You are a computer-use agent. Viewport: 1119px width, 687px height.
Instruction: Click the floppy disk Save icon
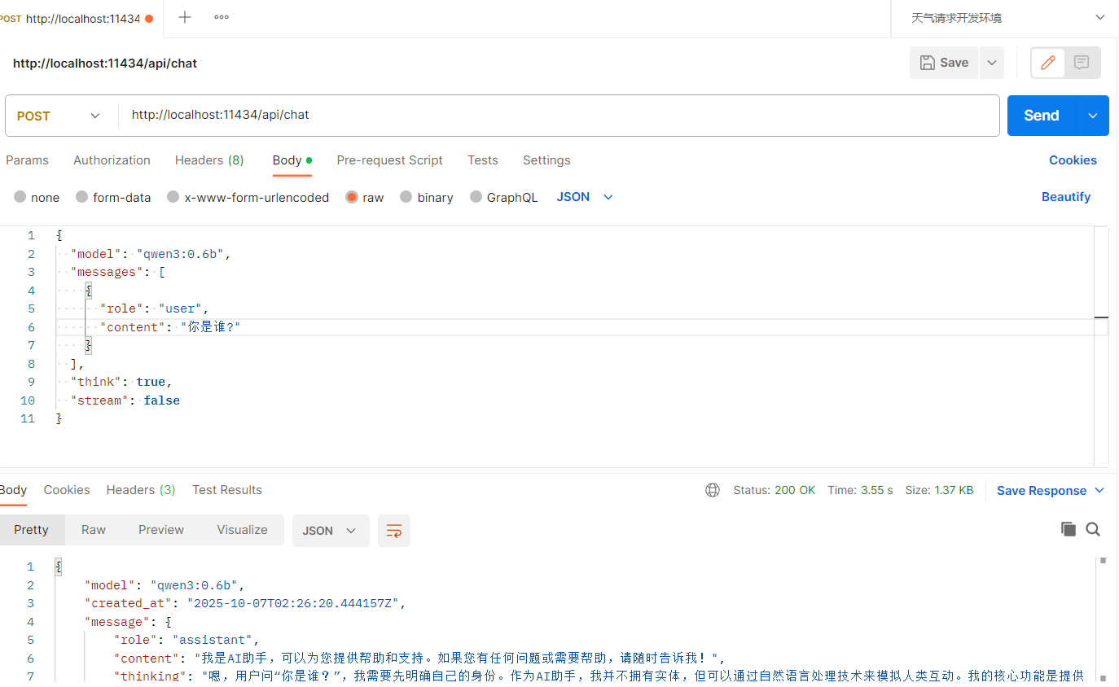pos(927,63)
